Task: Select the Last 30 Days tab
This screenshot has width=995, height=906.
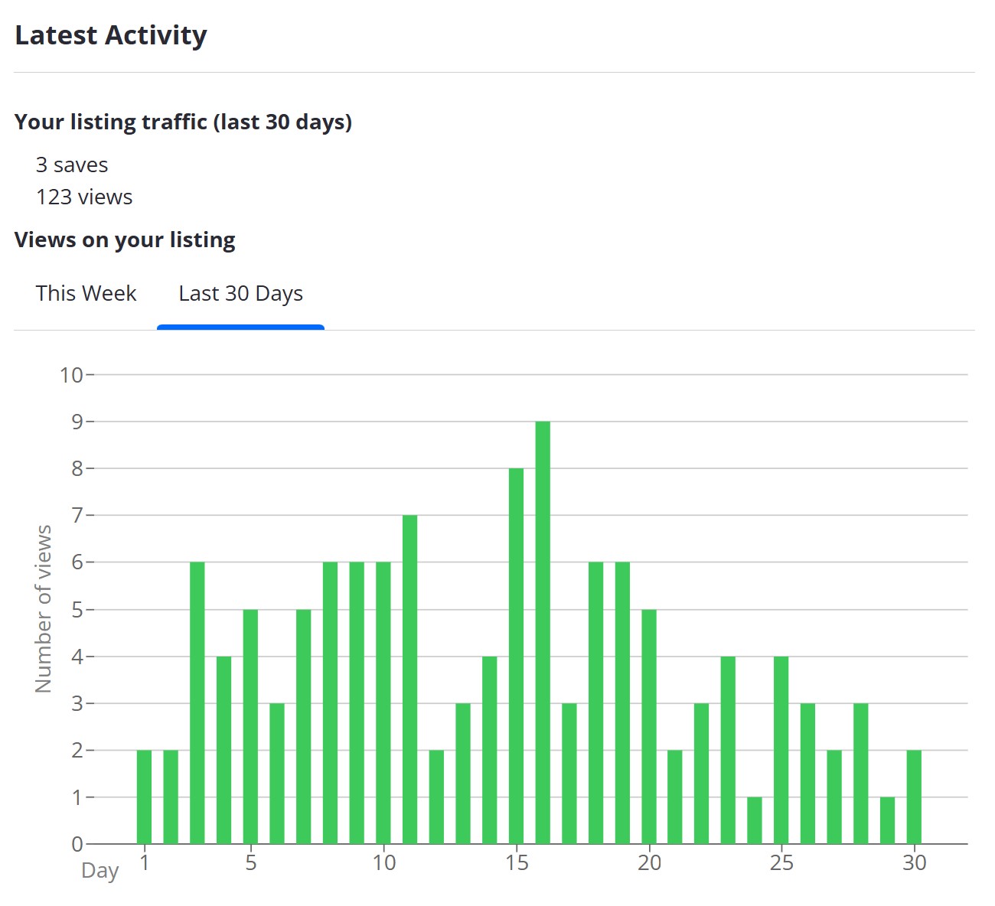Action: click(x=240, y=294)
